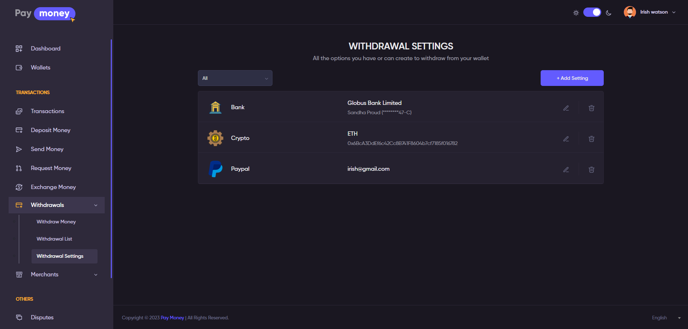Open Withdraw Money submenu item
This screenshot has height=329, width=688.
coord(56,222)
